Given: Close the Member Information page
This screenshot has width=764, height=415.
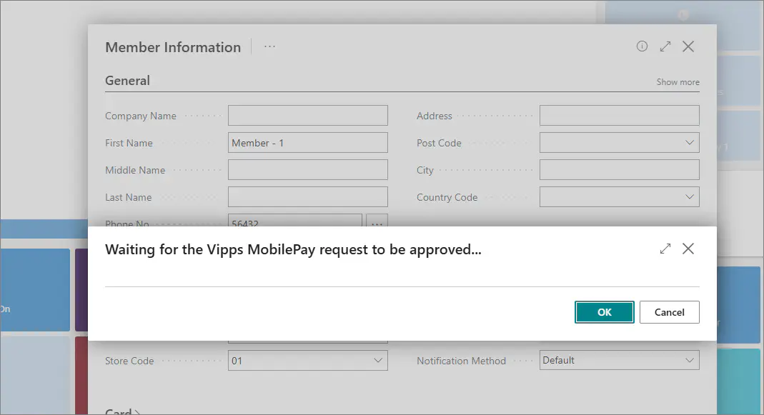Looking at the screenshot, I should click(688, 46).
